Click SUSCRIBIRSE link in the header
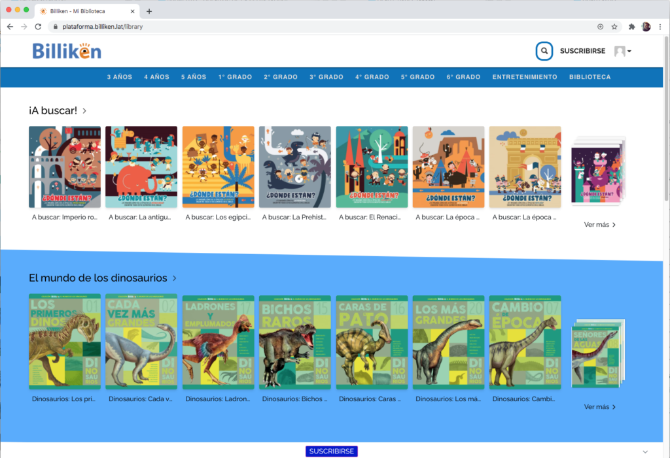Viewport: 670px width, 458px height. 582,51
